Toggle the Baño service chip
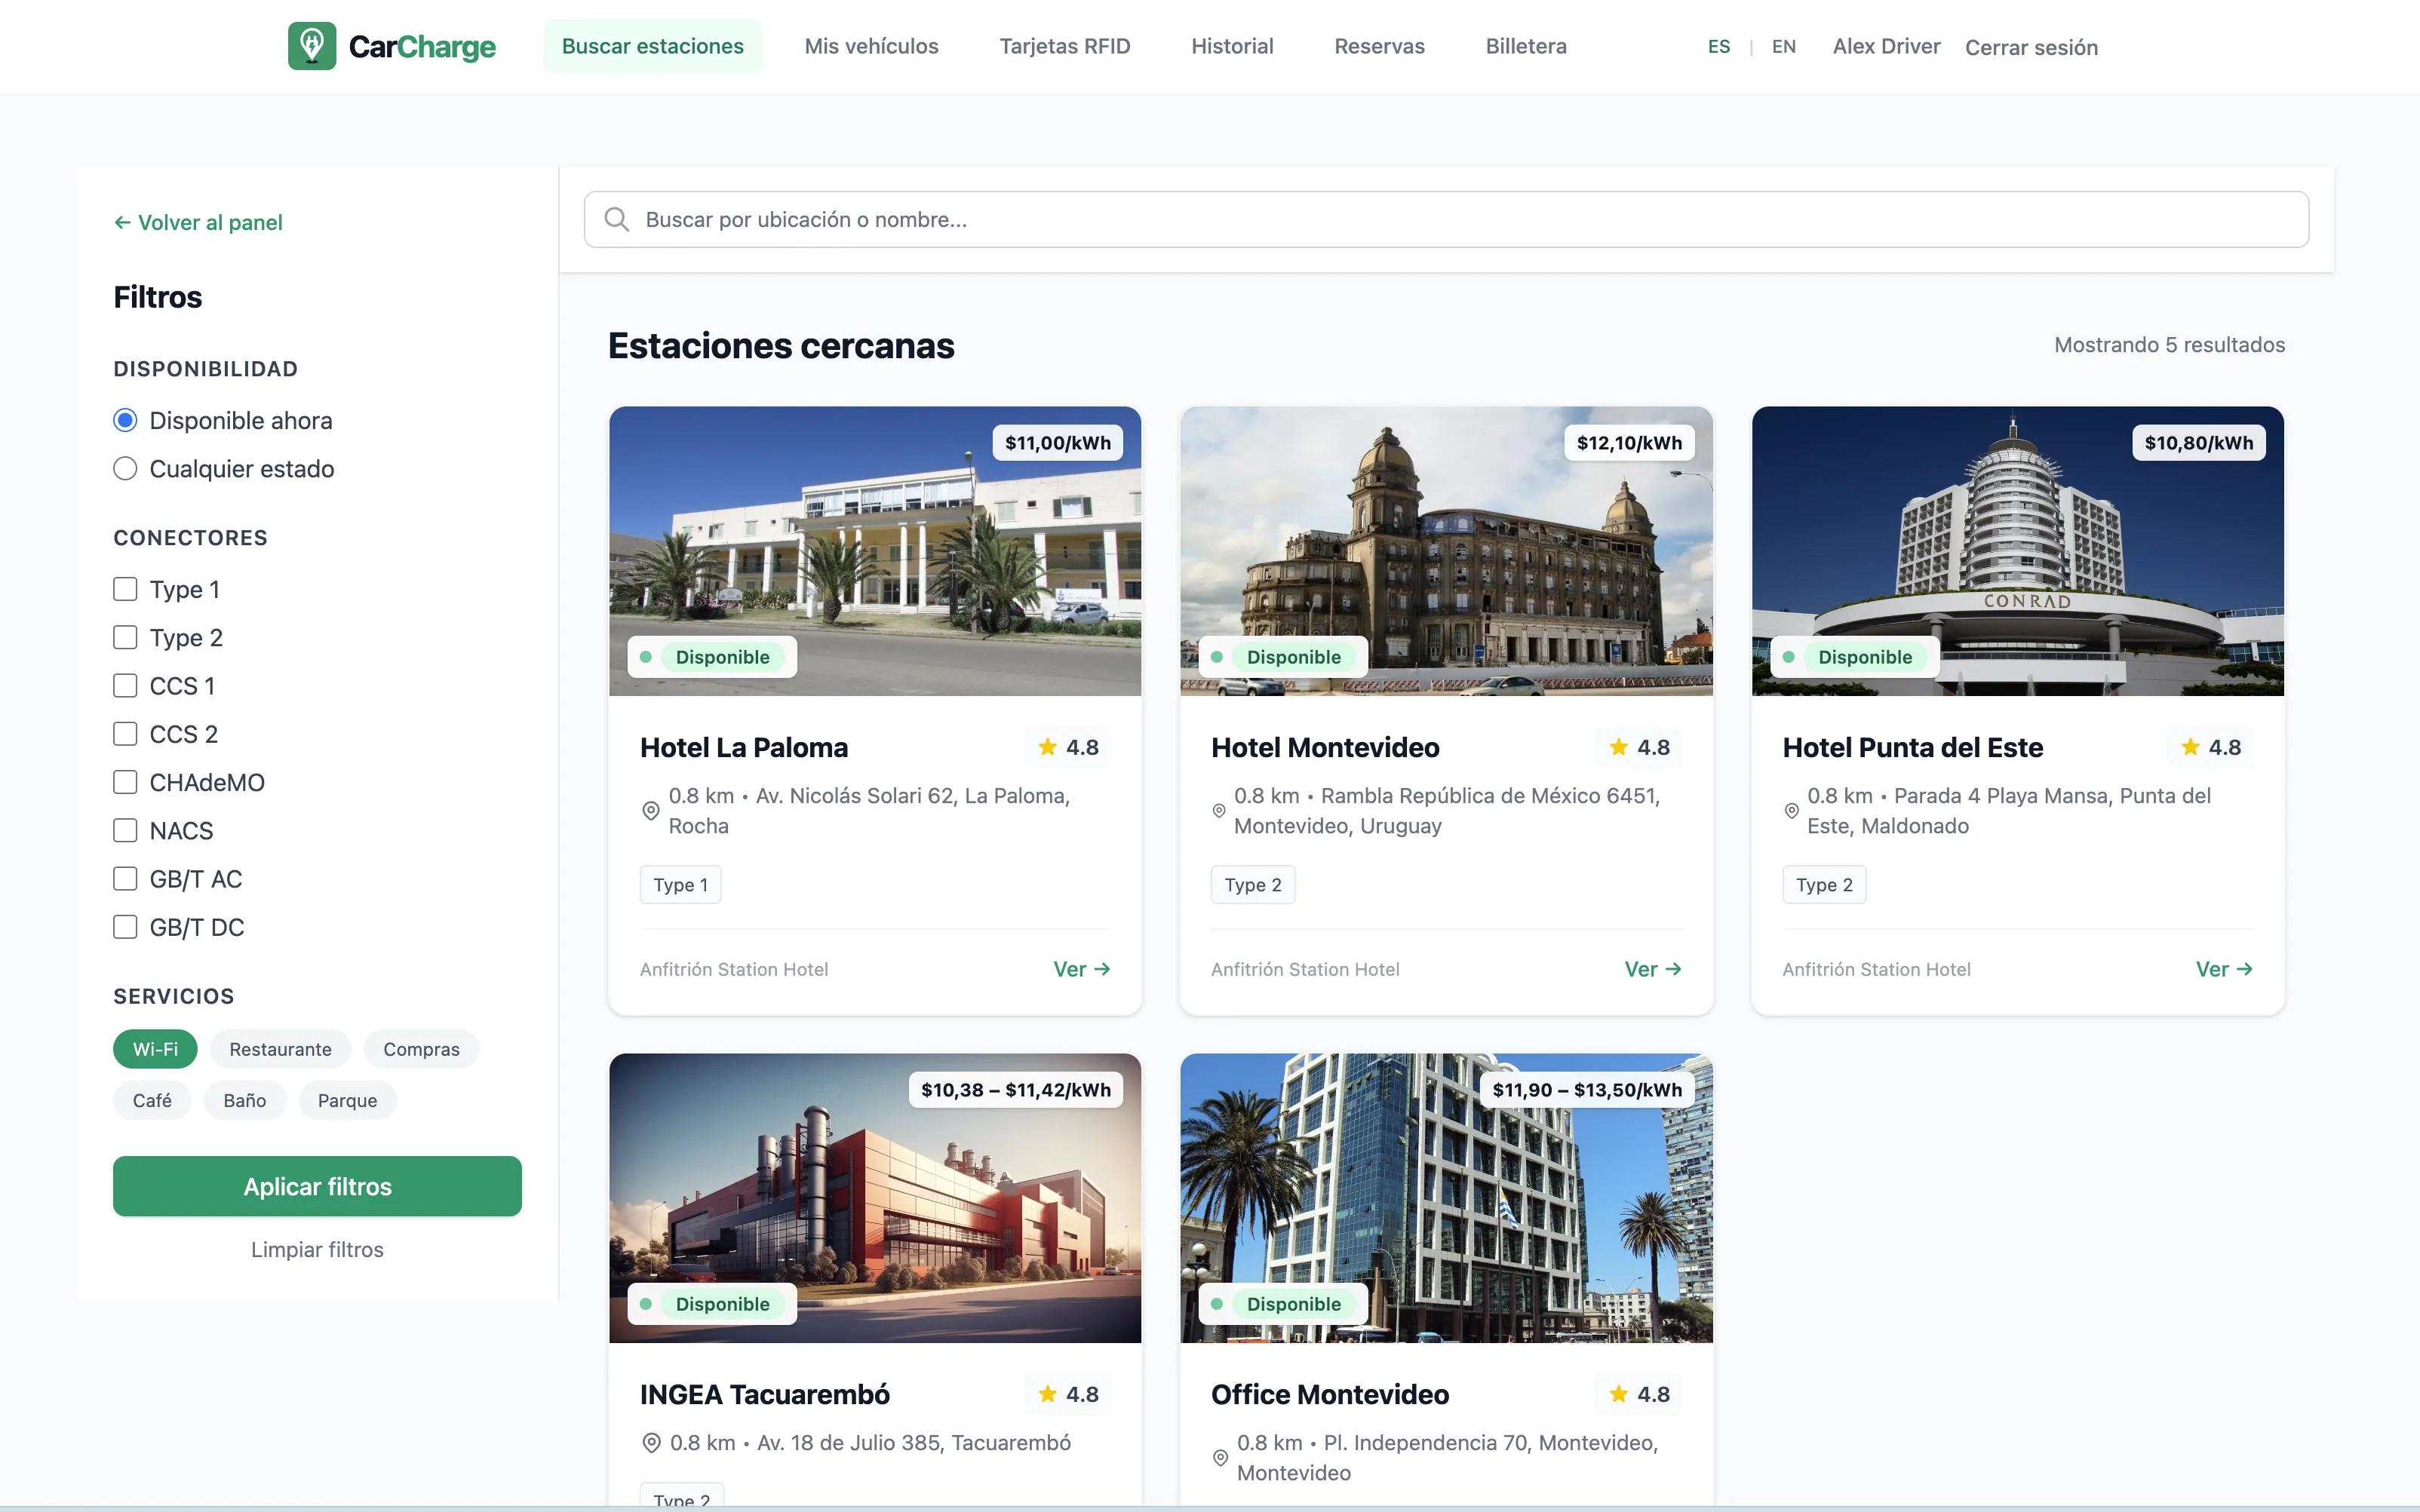 pos(245,1100)
